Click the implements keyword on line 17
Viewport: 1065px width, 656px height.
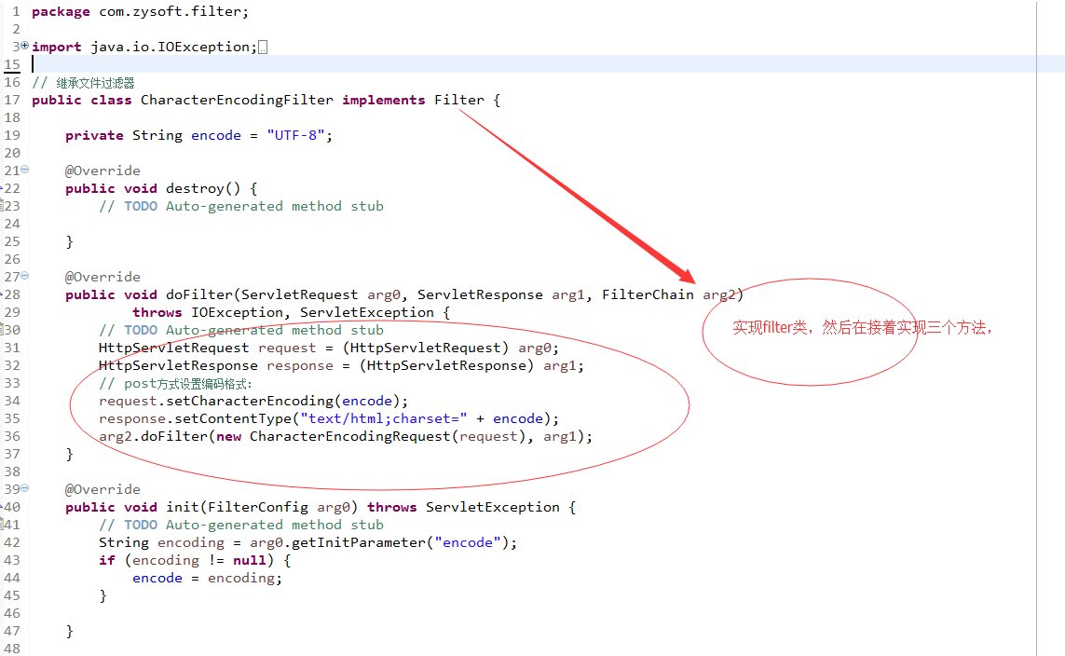pos(383,100)
